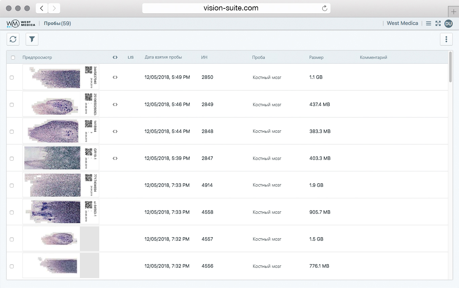
Task: Select all samples with header checkbox
Action: point(13,57)
